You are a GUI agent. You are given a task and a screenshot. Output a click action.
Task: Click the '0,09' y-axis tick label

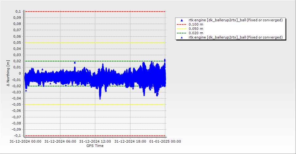click(17, 18)
